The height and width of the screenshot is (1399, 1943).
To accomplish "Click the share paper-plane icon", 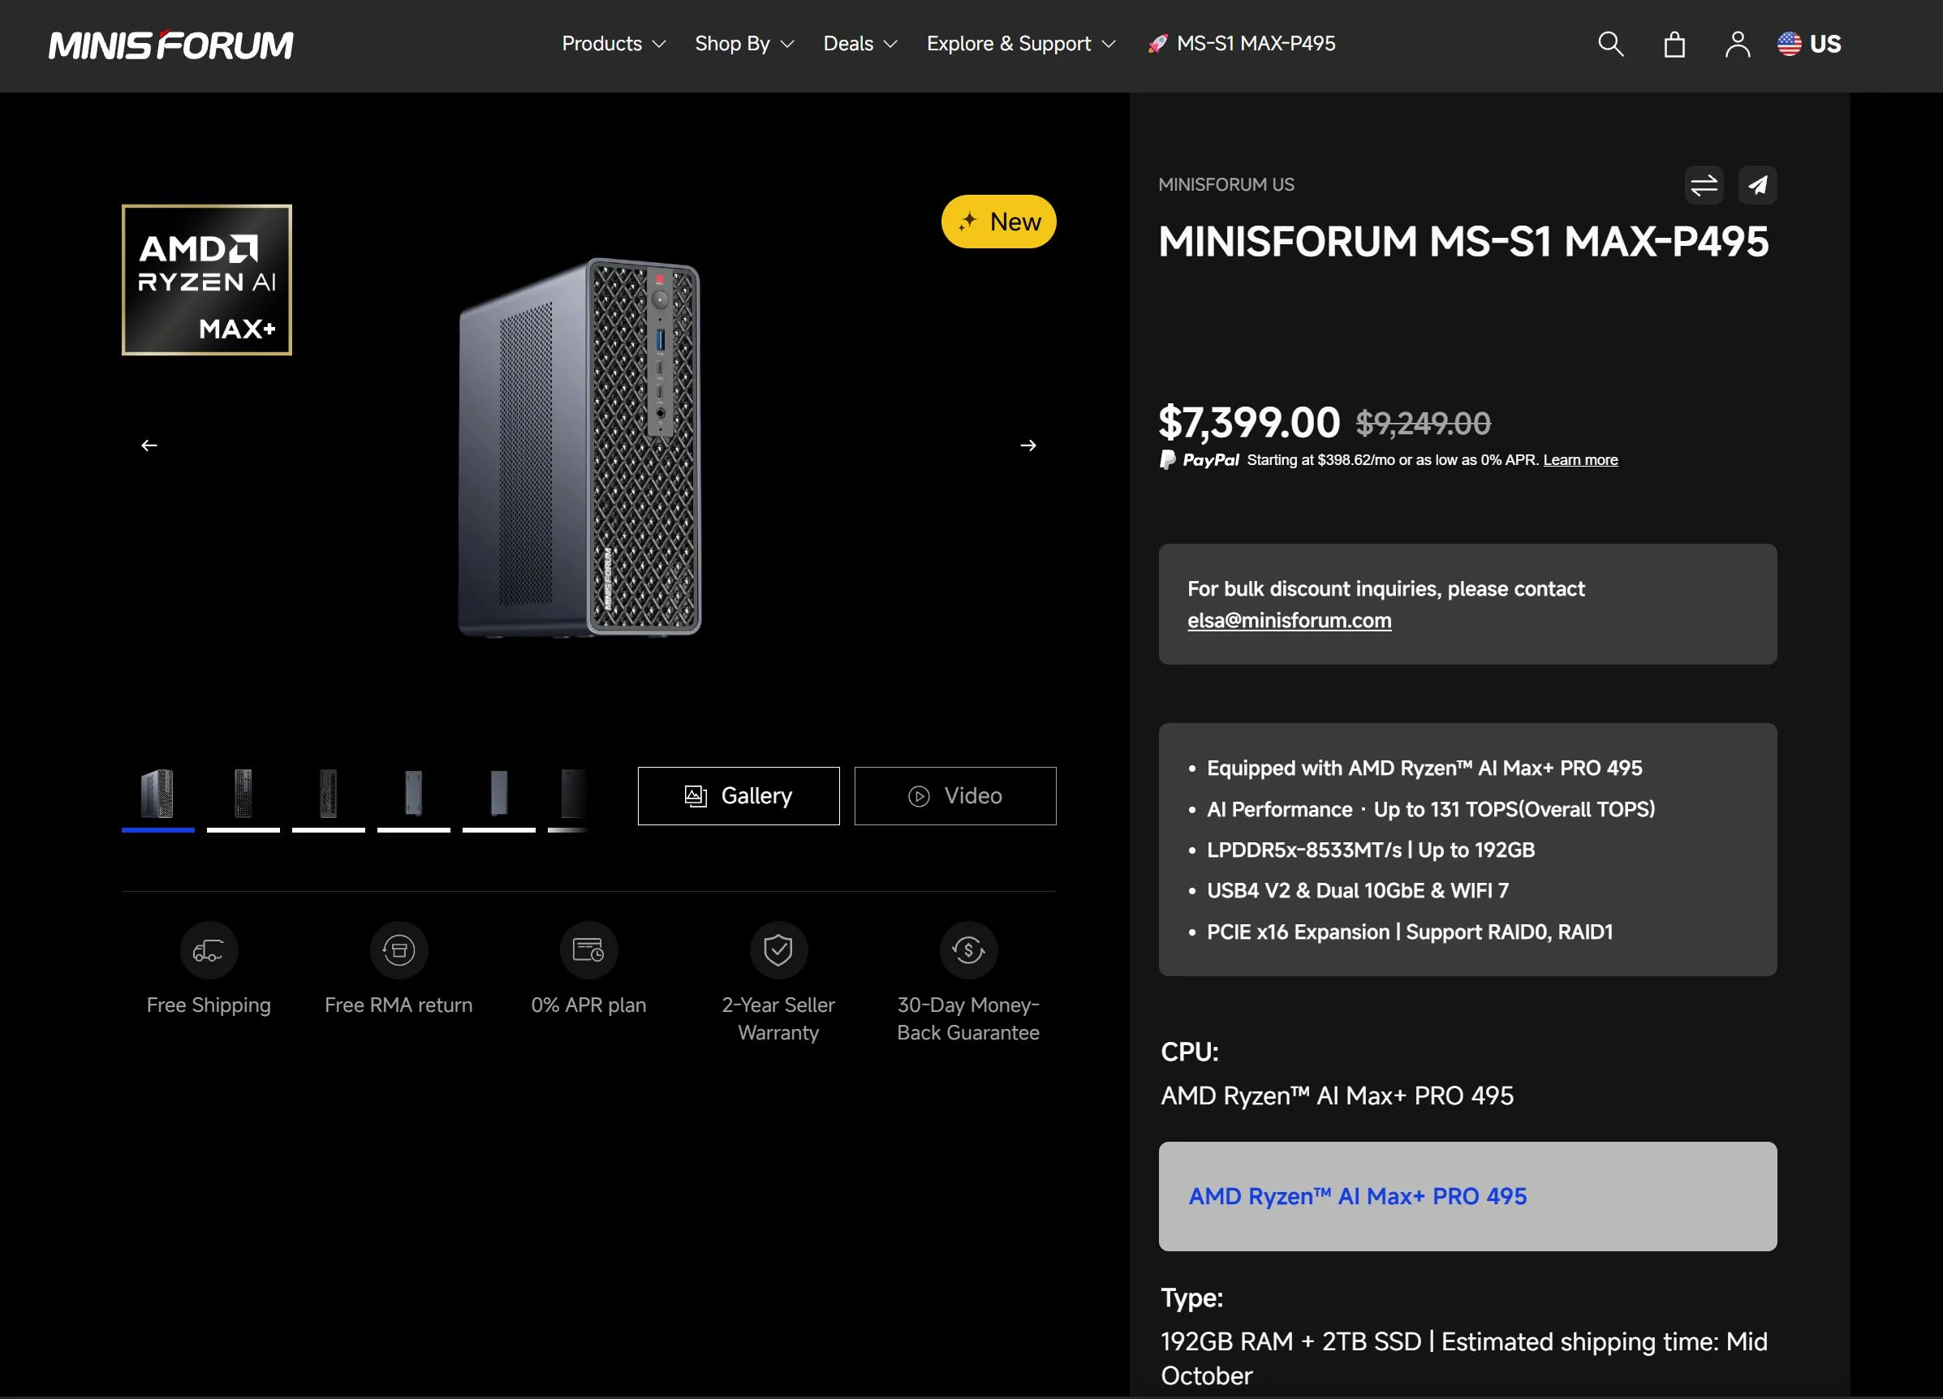I will pyautogui.click(x=1757, y=184).
